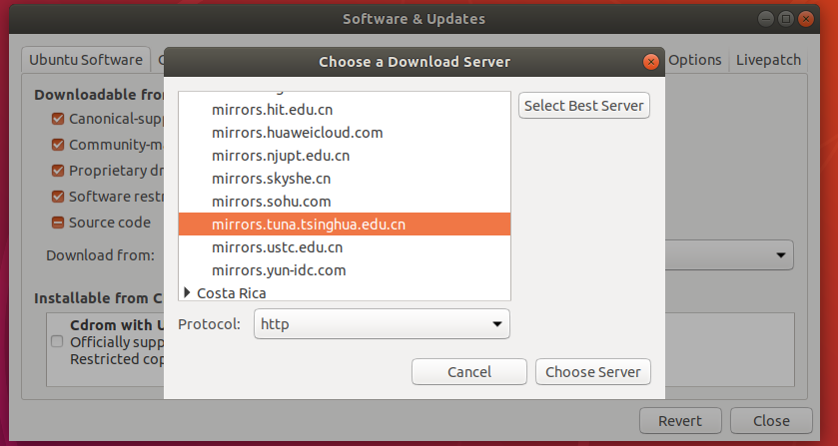Open the Download from dropdown arrow
This screenshot has height=446, width=838.
tap(779, 255)
